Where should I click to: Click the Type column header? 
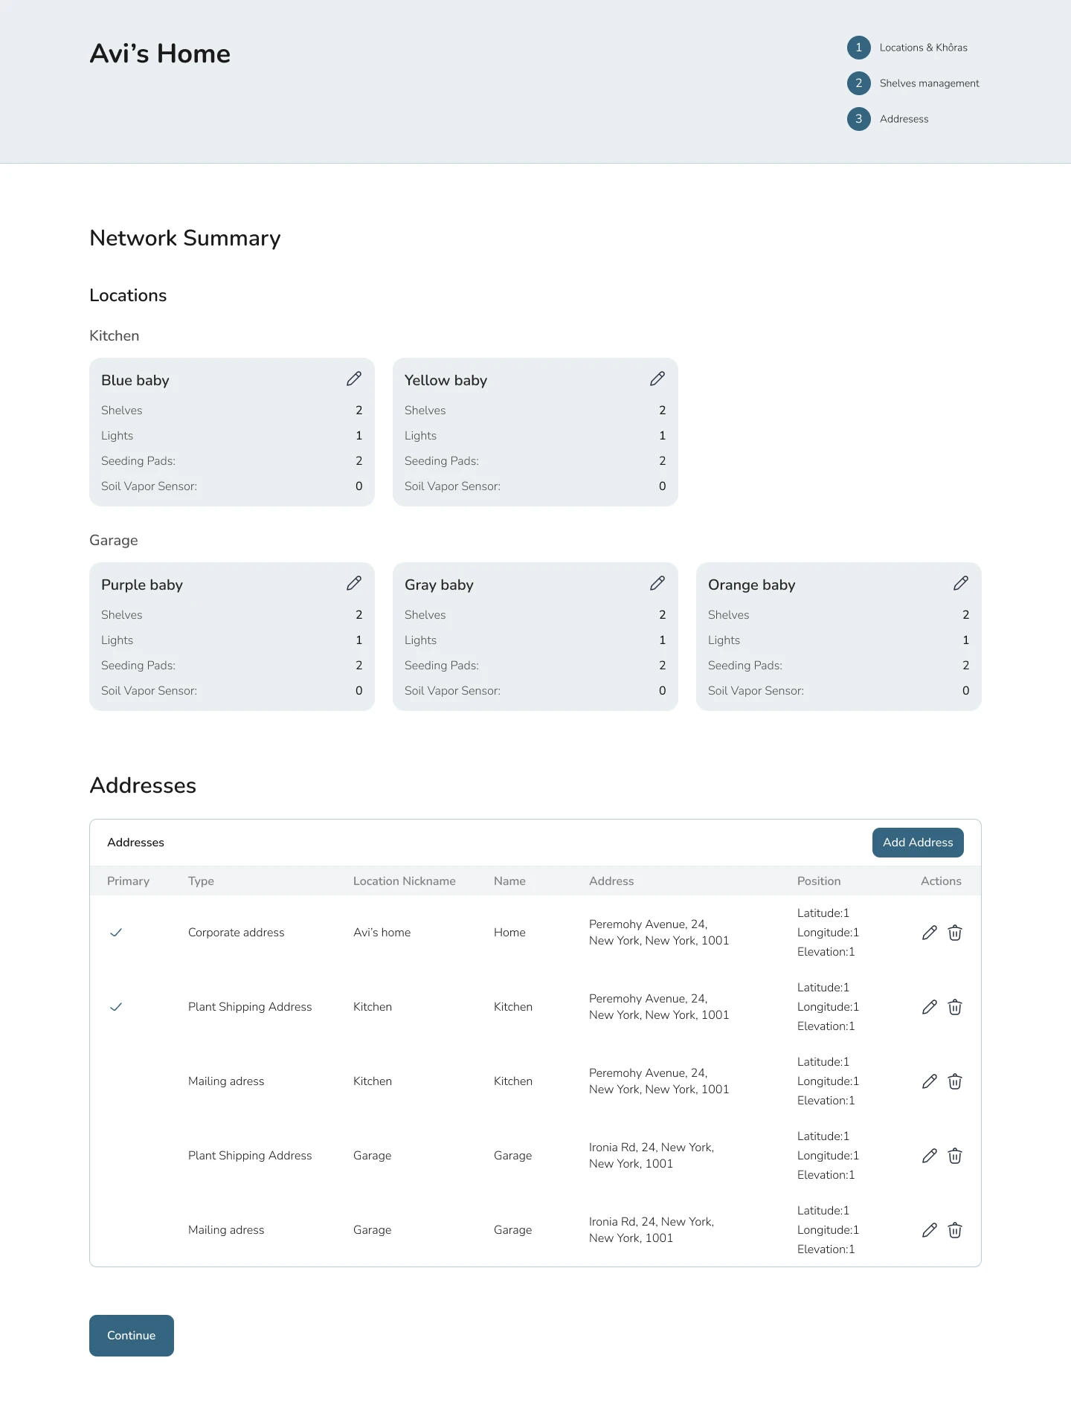(201, 881)
